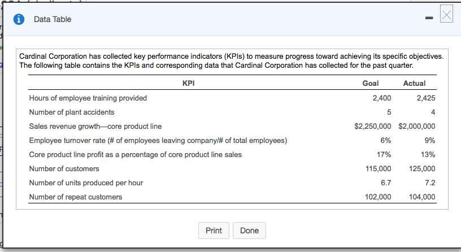Select 'Number of repeat customers' row label
This screenshot has width=461, height=252.
coord(76,197)
